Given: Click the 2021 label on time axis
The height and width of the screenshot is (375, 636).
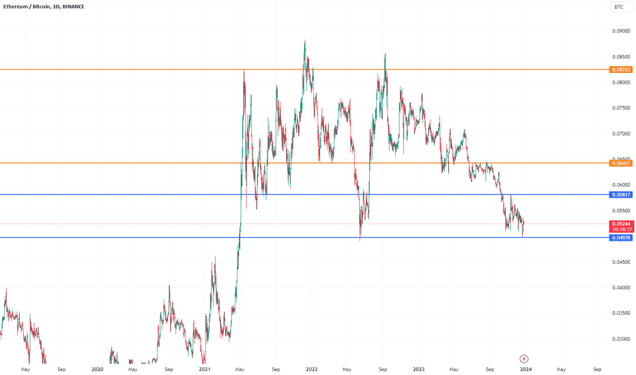Looking at the screenshot, I should coord(205,370).
